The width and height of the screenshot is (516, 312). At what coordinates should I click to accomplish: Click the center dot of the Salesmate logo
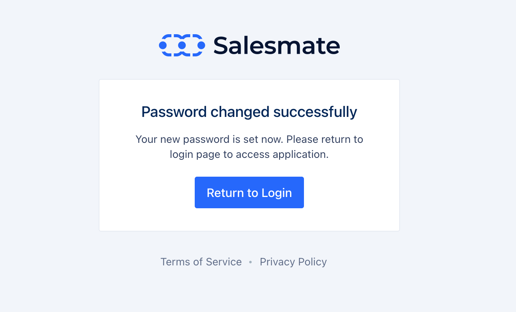pyautogui.click(x=182, y=45)
